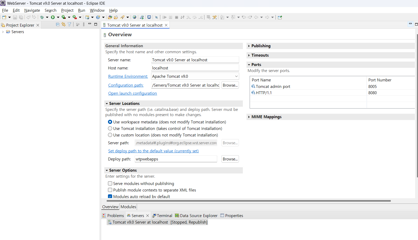Click the Toggle word wrap toolbar icon
Image resolution: width=418 pixels, height=240 pixels.
click(x=209, y=17)
